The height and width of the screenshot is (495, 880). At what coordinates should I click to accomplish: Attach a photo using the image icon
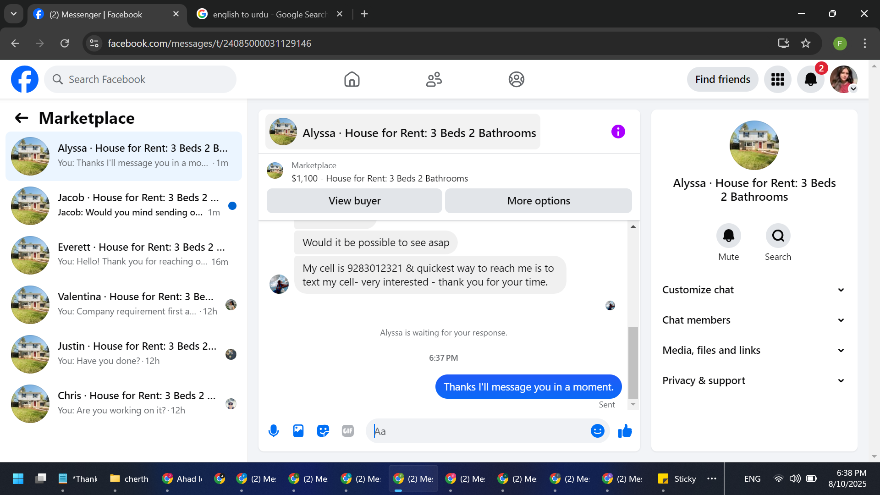pos(298,431)
